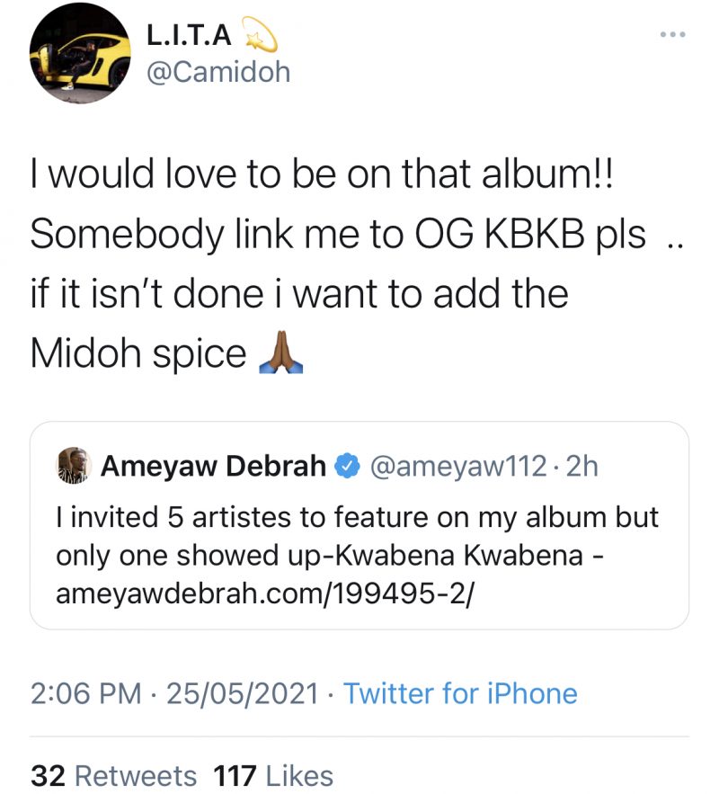The image size is (719, 794).
Task: Open the ameyawdebrah.com/199495-2/ link
Action: tap(265, 593)
